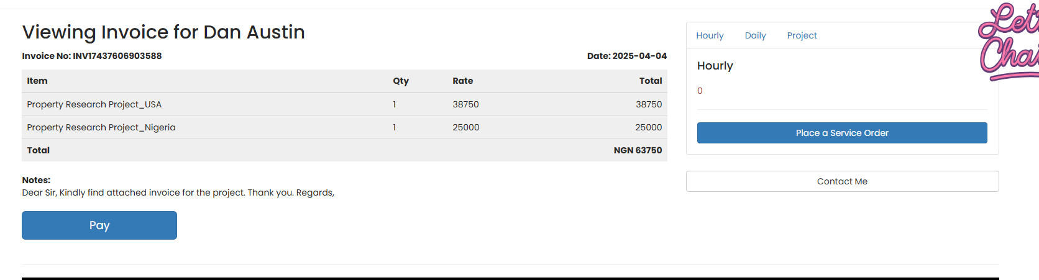1039x280 pixels.
Task: Click the Hourly heading in panel
Action: 715,66
